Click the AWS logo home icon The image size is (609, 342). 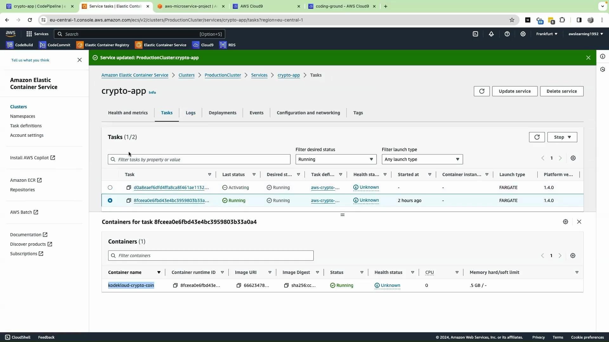click(x=10, y=34)
